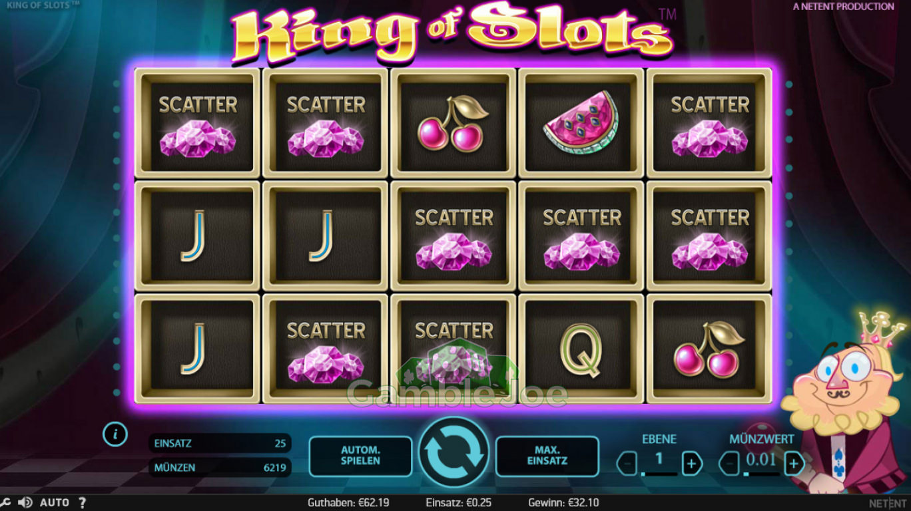911x511 pixels.
Task: Decrease Münzwert with the minus button
Action: (x=729, y=463)
